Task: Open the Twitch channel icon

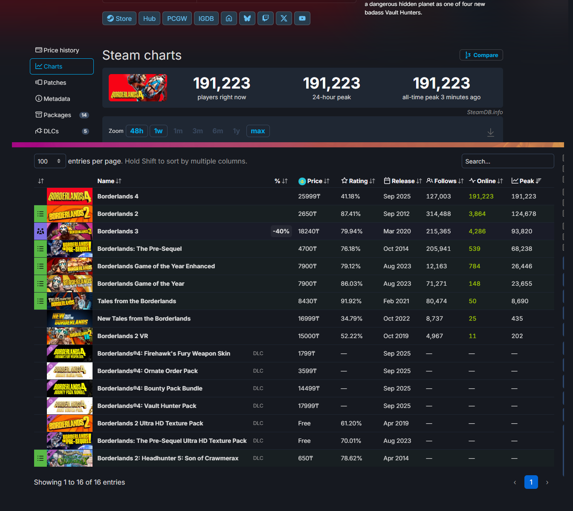Action: click(266, 18)
